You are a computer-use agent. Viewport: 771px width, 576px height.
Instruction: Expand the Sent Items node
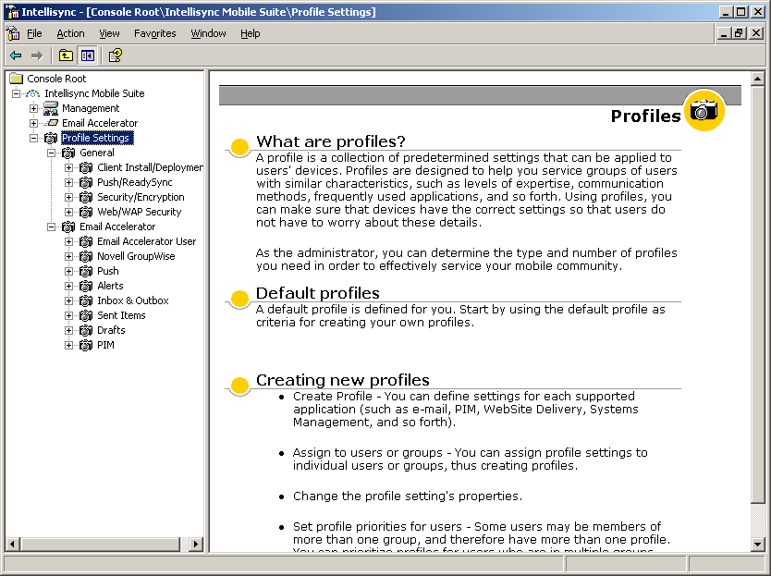(68, 315)
